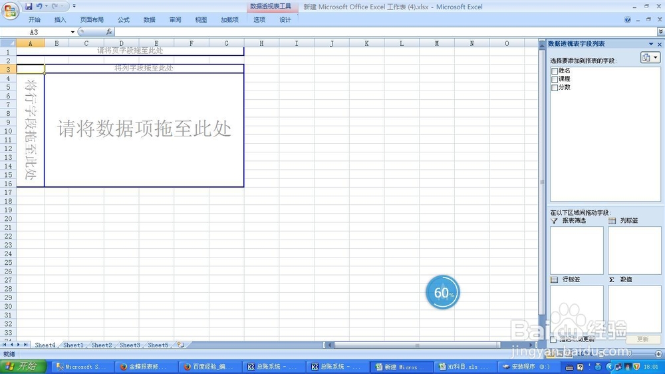Switch to the Sheet3 tab

coord(130,345)
